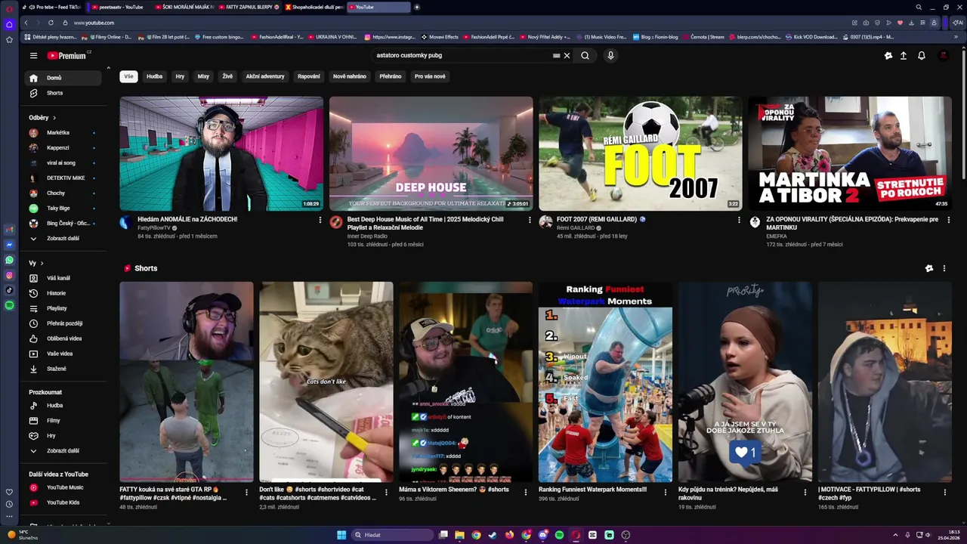Open more options for Hledám ANOMÁLIE video
The height and width of the screenshot is (544, 967).
point(320,220)
